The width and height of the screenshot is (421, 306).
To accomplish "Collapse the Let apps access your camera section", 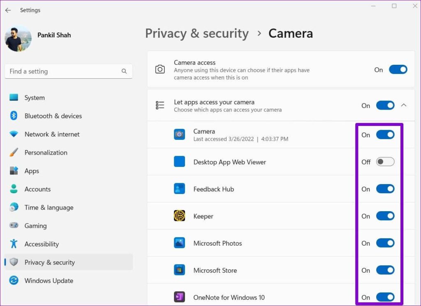I will pyautogui.click(x=403, y=105).
